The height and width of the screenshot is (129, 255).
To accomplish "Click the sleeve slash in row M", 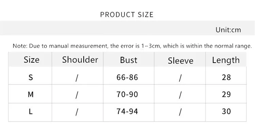I will pyautogui.click(x=180, y=95).
